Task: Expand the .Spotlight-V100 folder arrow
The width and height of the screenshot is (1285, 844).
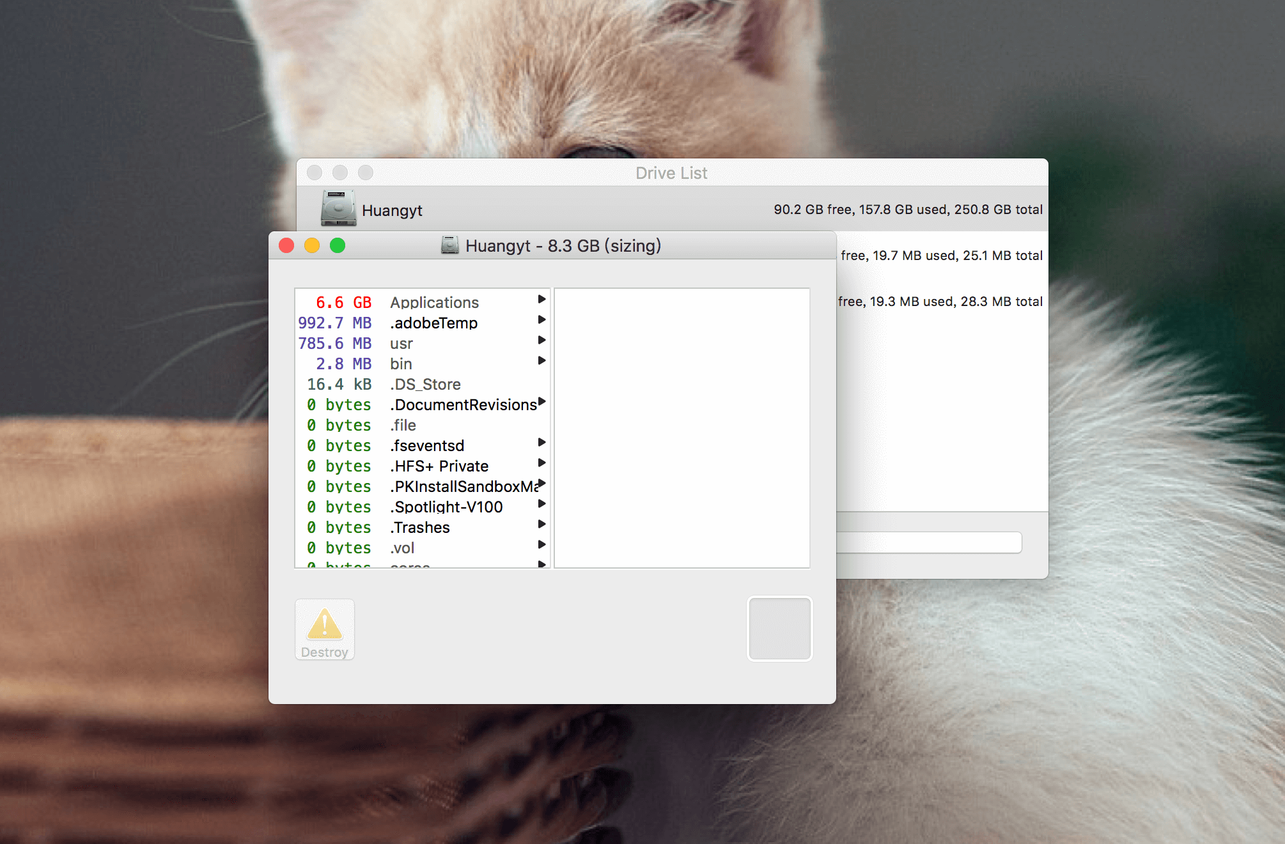Action: click(x=541, y=503)
